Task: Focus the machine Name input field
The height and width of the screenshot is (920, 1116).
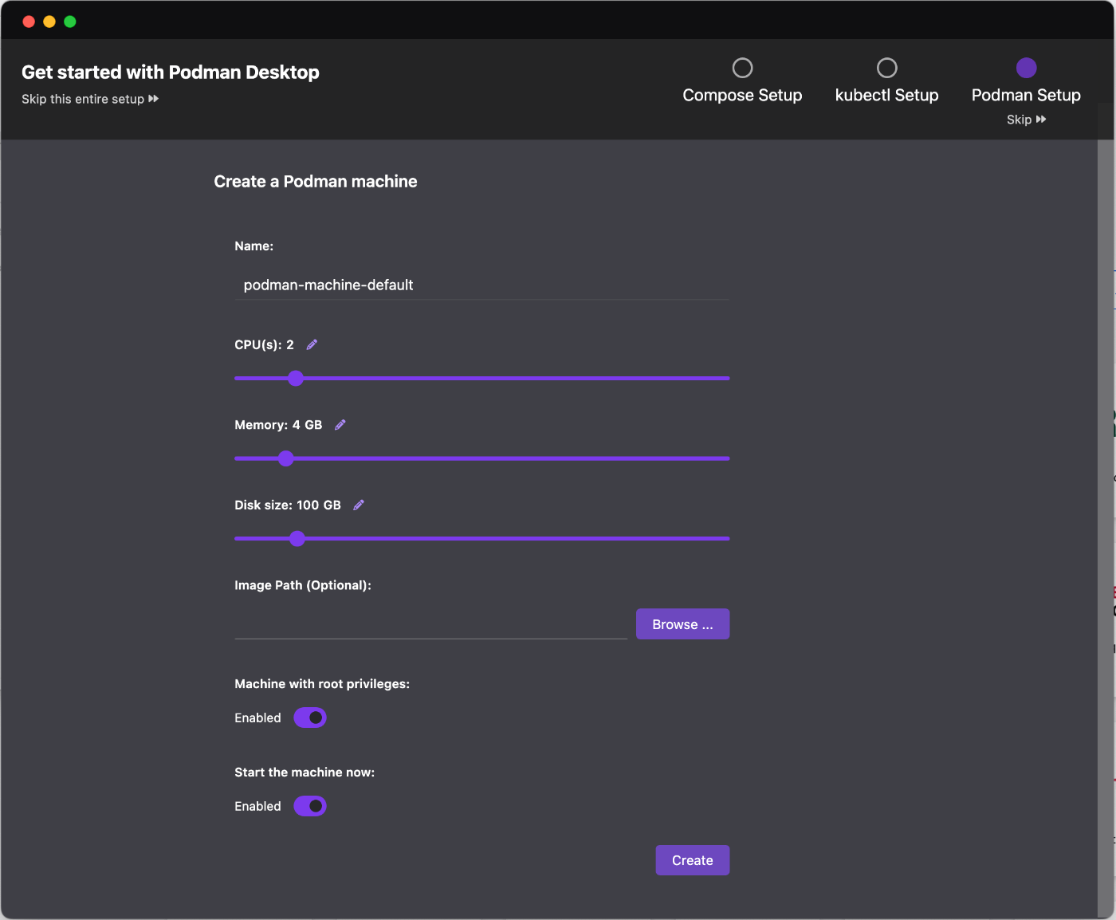Action: [x=481, y=285]
